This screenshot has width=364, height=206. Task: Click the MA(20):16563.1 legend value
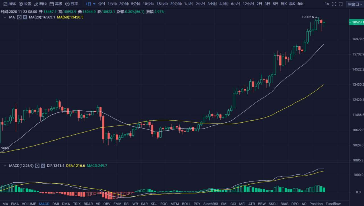(x=42, y=17)
